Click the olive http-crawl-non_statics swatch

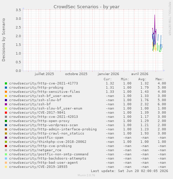6,133
